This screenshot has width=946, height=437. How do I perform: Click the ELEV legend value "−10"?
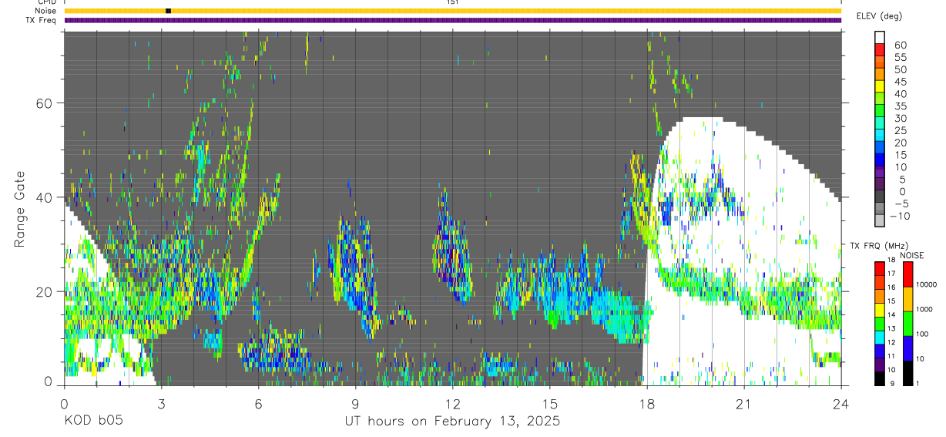[x=899, y=216]
